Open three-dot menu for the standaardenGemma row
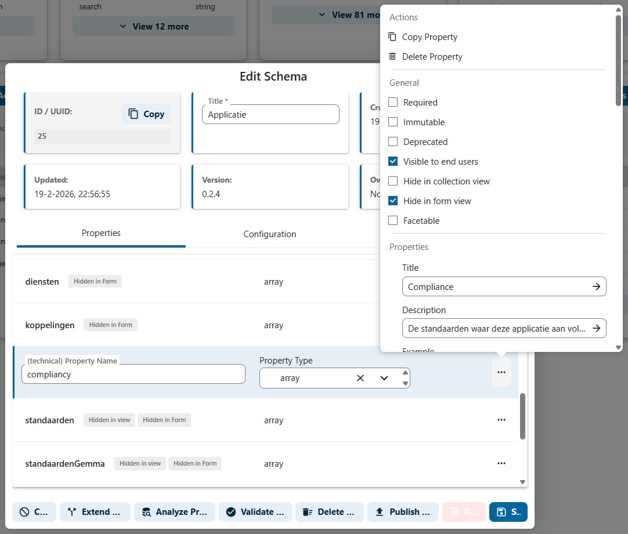Screen dimensions: 628x534 pos(501,463)
